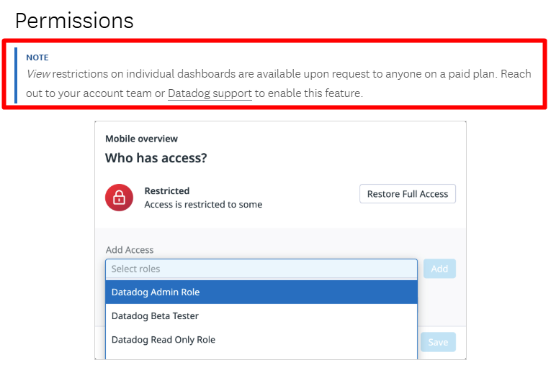Click the 'Access is restricted to some' text

203,204
